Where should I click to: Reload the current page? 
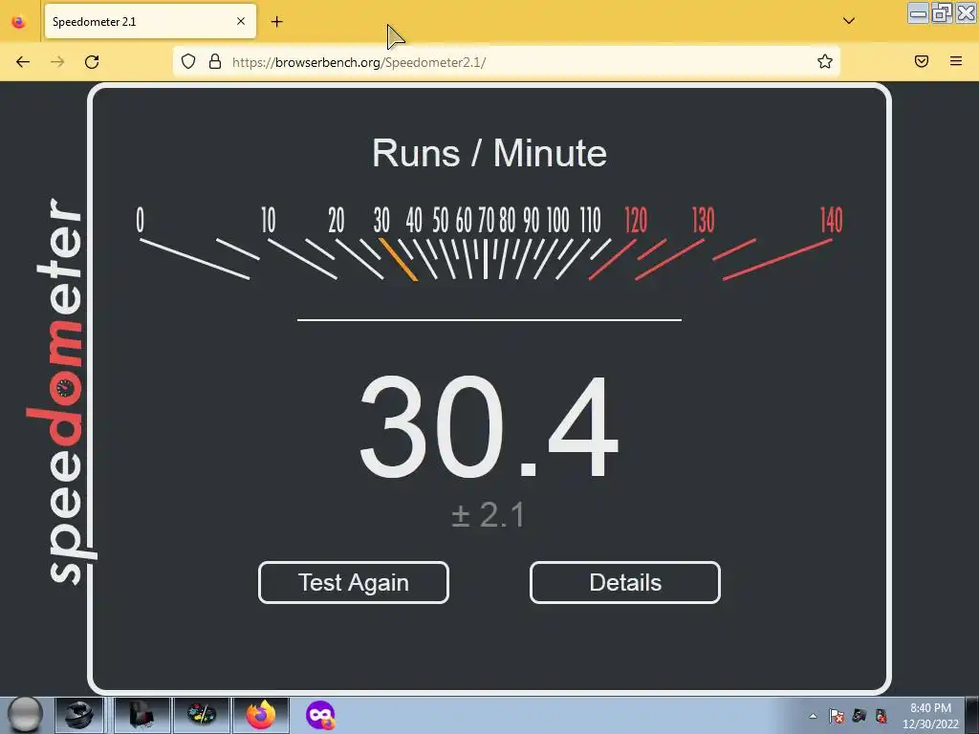pos(92,62)
